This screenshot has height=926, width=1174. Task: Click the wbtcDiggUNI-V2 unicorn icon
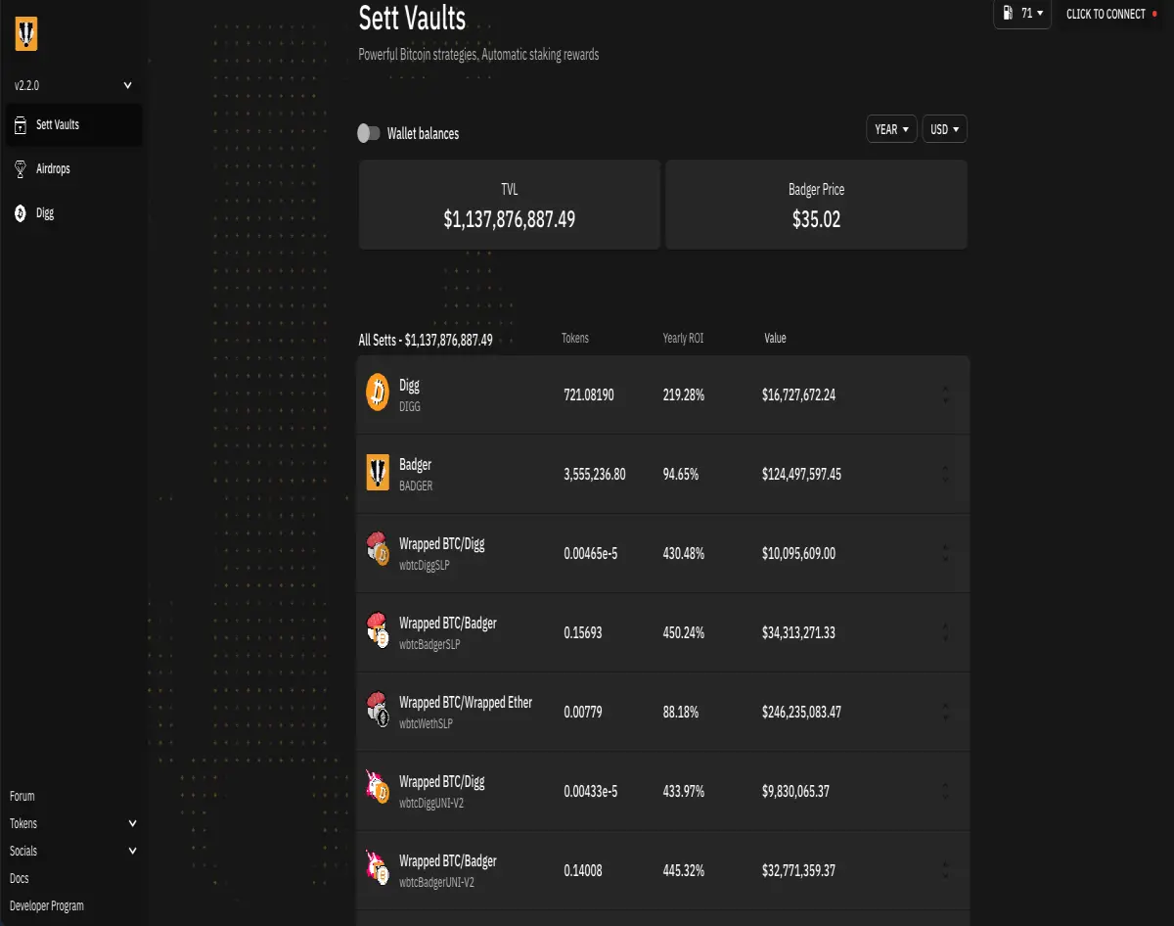coord(378,791)
